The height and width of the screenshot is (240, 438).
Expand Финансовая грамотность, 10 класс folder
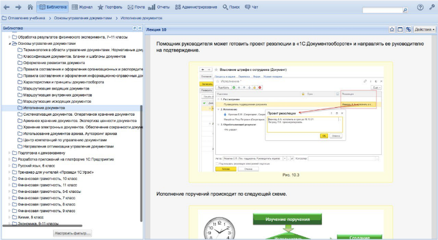9,179
